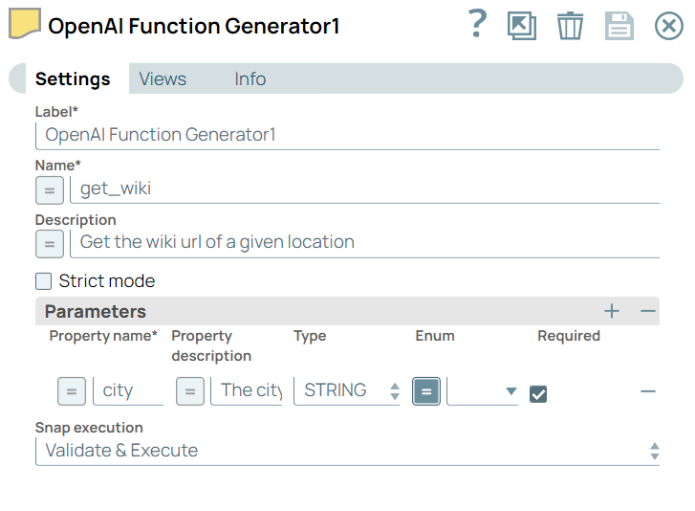Toggle expression button for Description field
The image size is (695, 511).
tap(50, 244)
